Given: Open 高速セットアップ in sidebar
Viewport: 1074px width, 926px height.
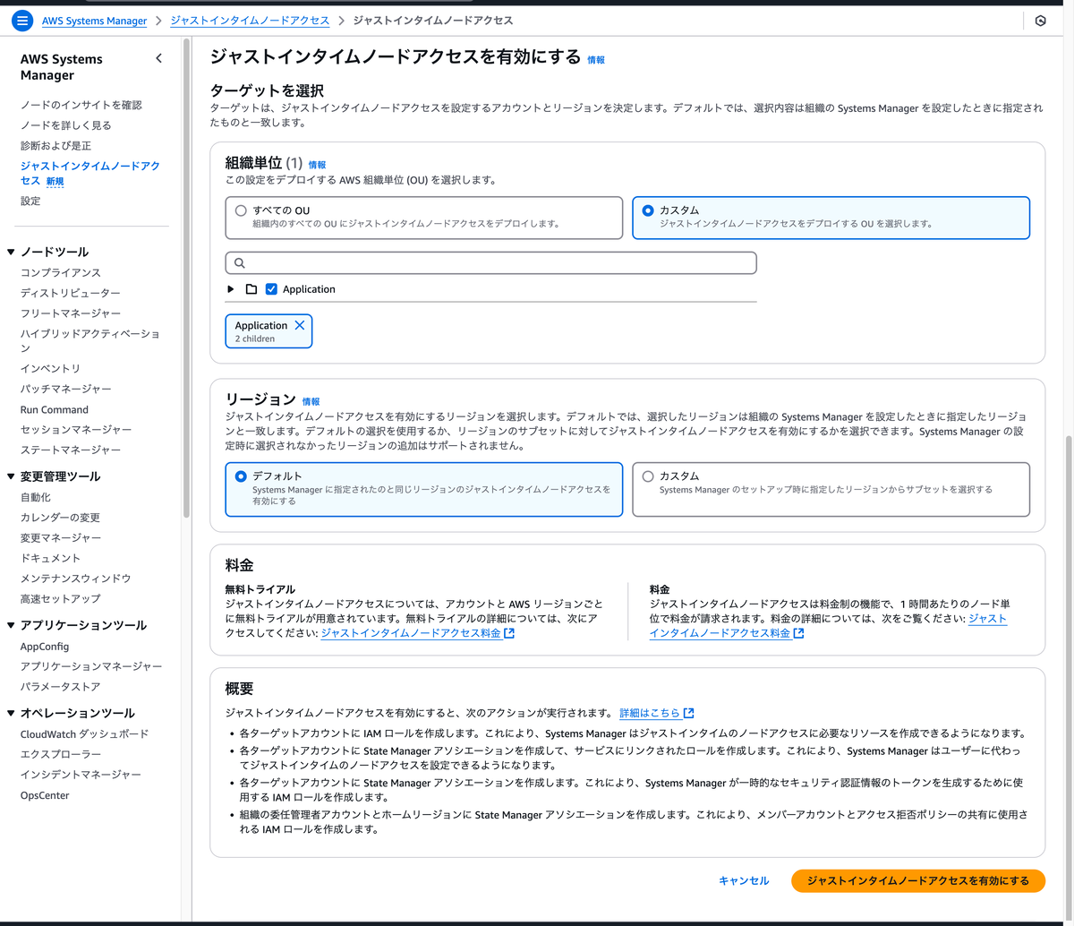Looking at the screenshot, I should [61, 598].
